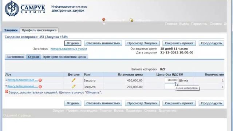
Task: Click the footer Параметры link
Action: click(x=134, y=111)
